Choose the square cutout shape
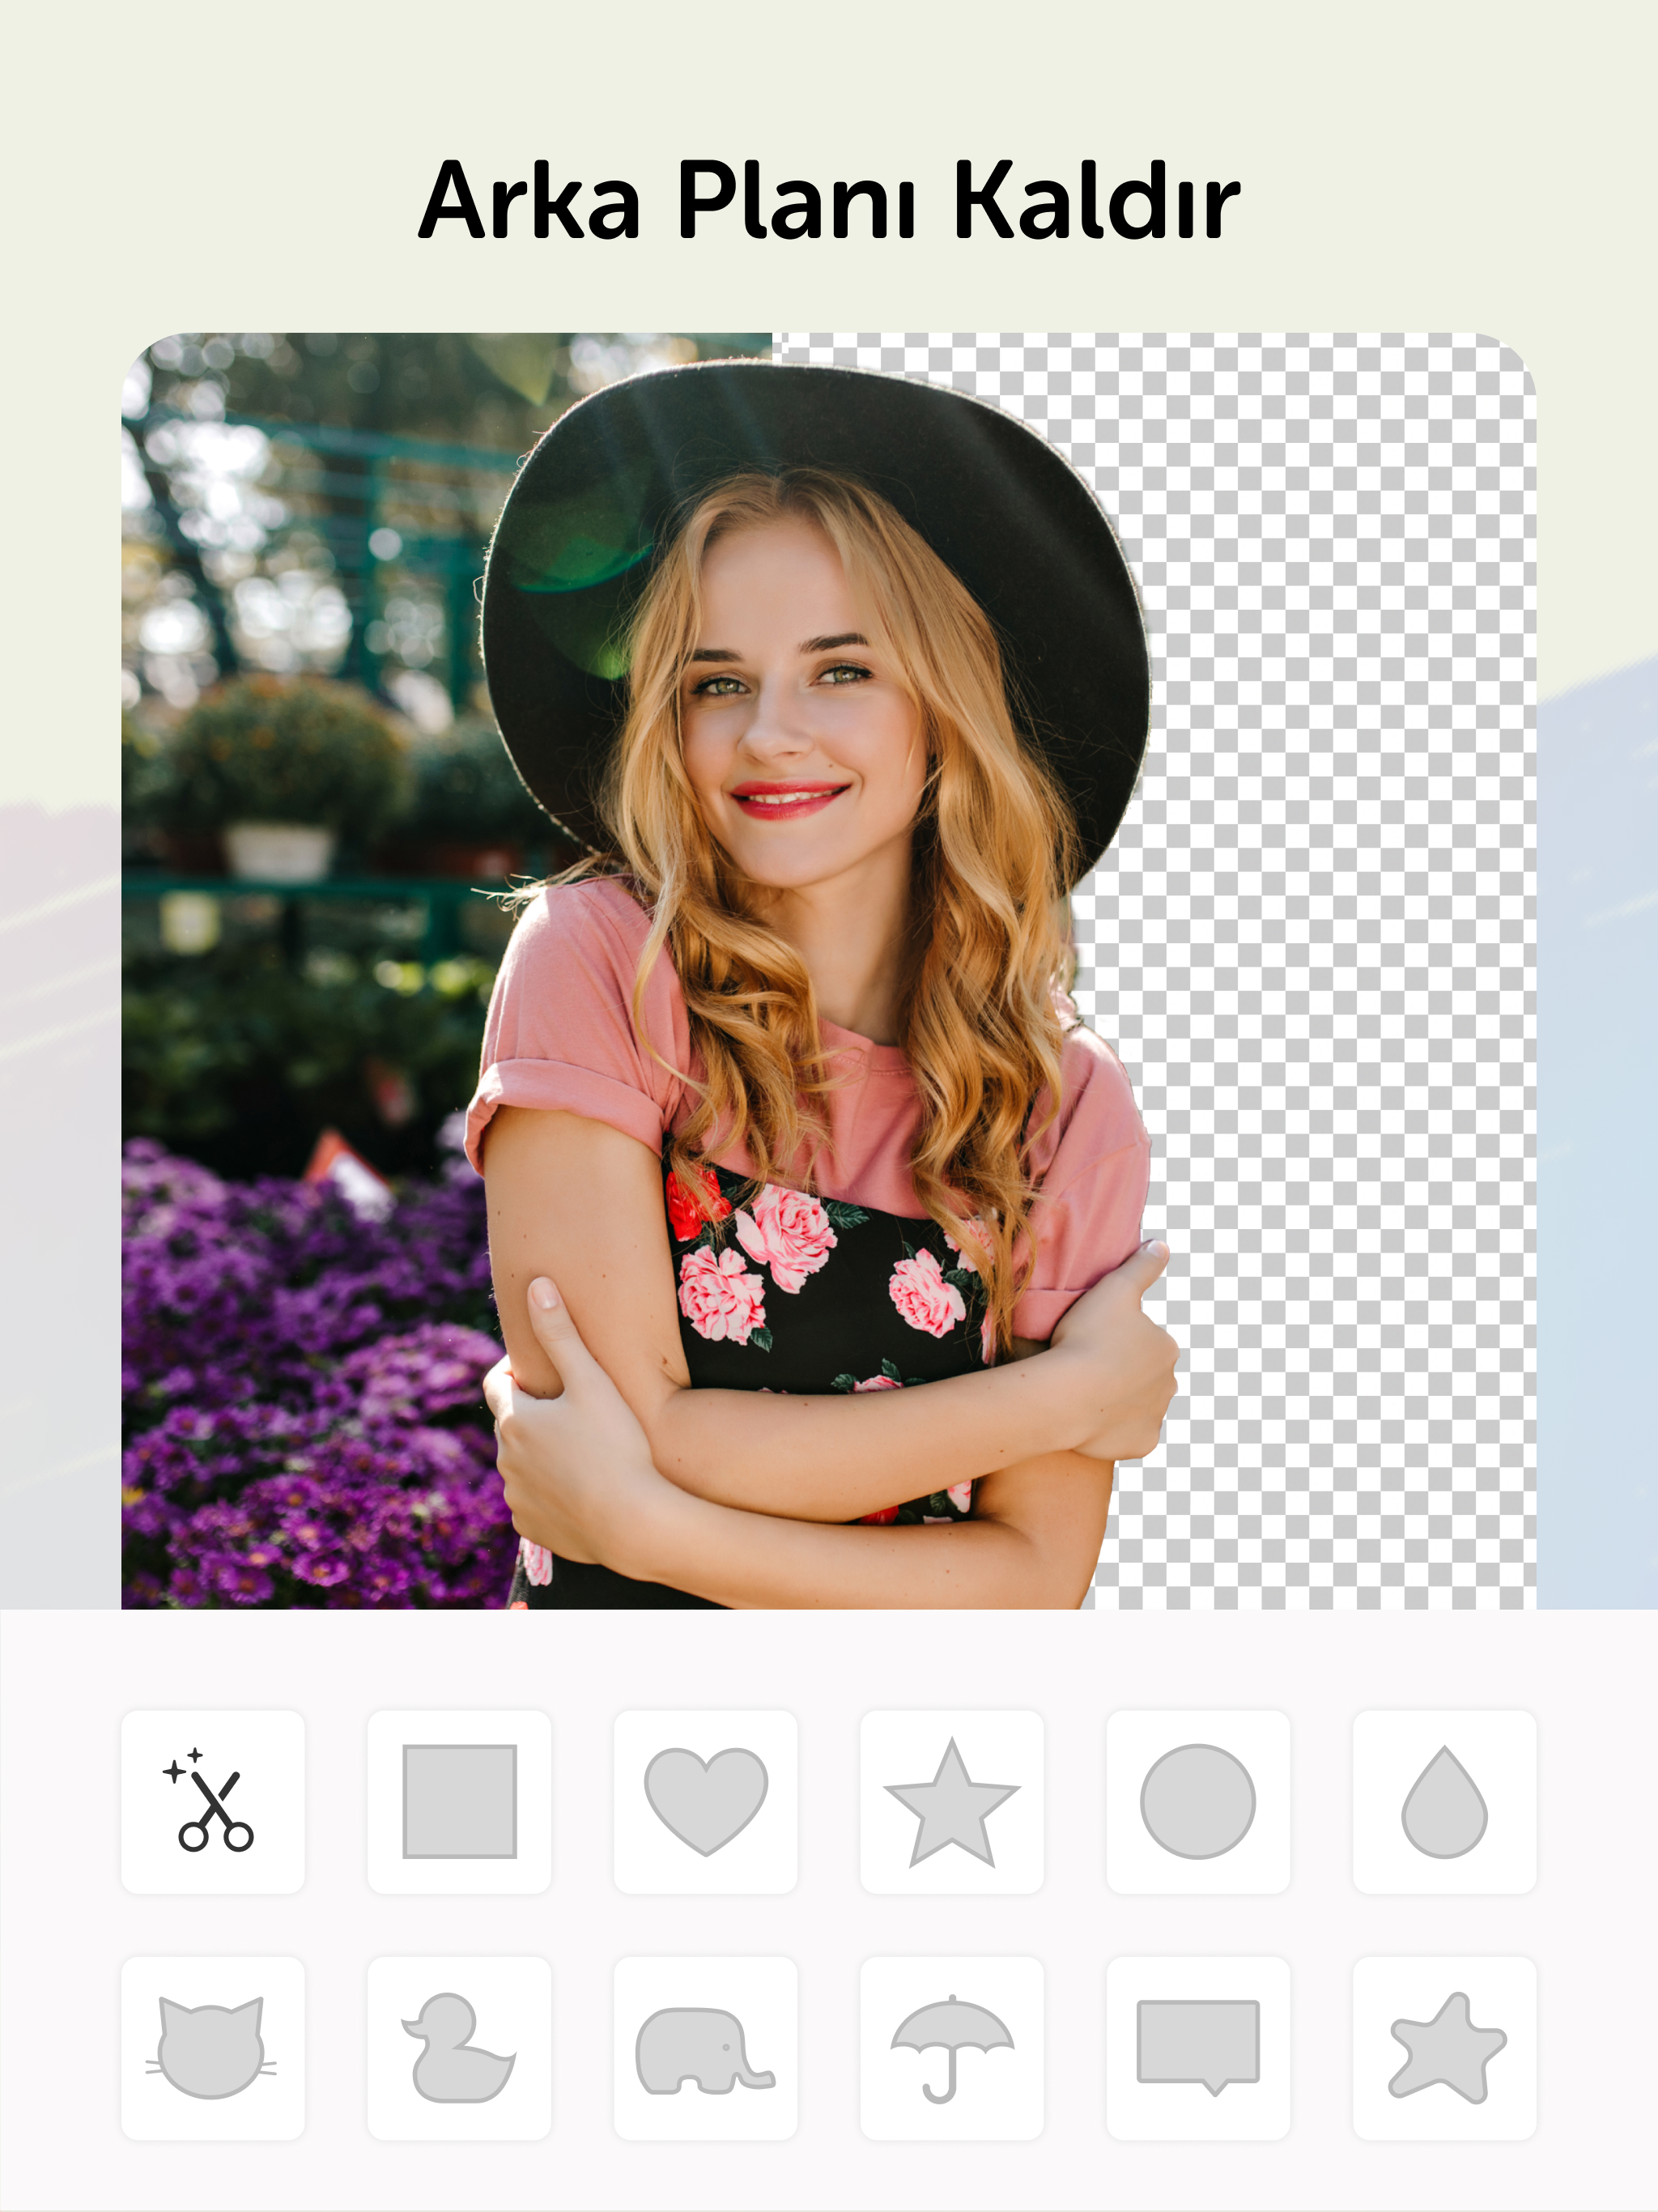Screen dimensions: 1658x2212 click(x=459, y=1801)
